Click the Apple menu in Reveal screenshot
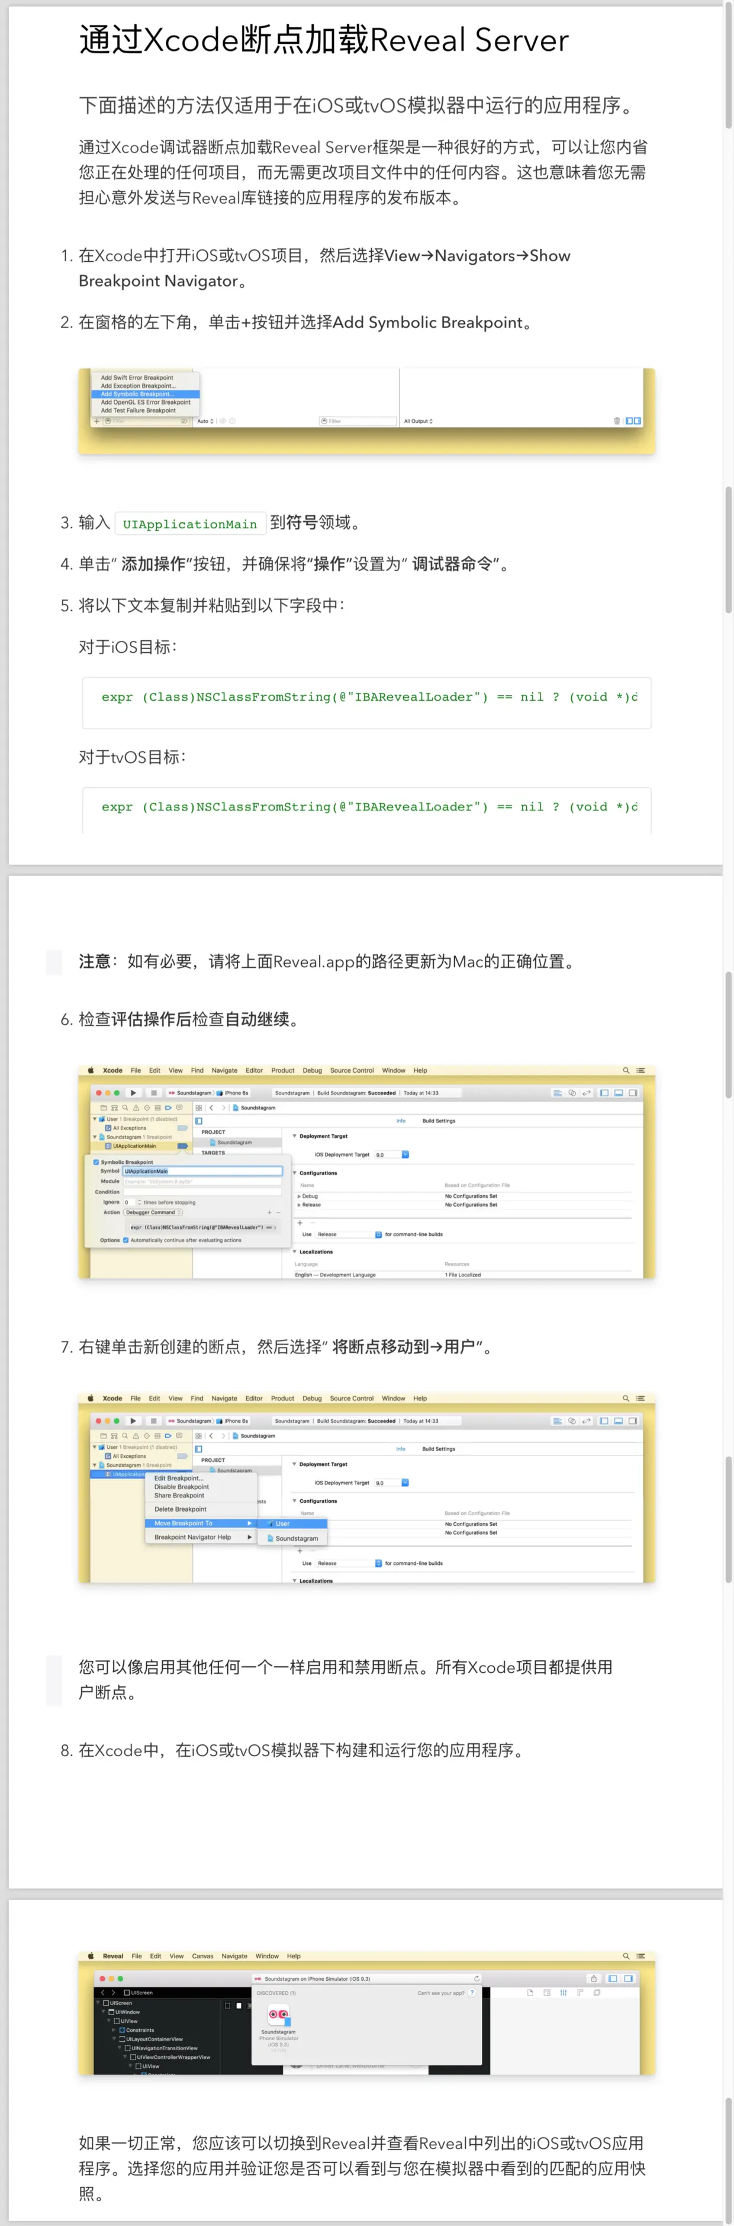734x2226 pixels. tap(90, 1955)
